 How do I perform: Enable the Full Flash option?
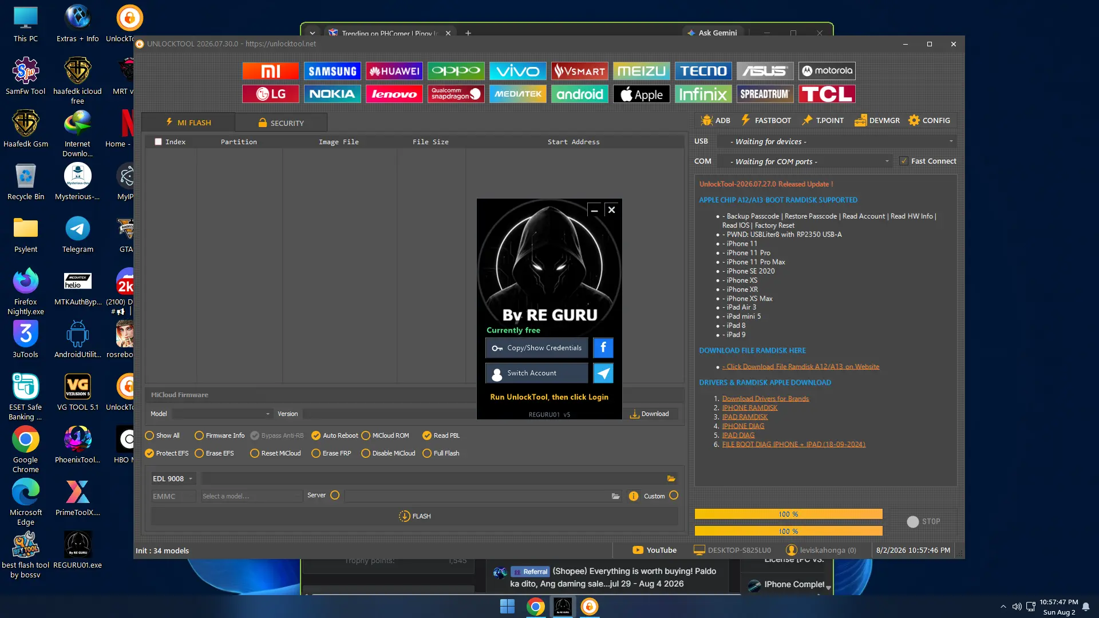(x=441, y=453)
